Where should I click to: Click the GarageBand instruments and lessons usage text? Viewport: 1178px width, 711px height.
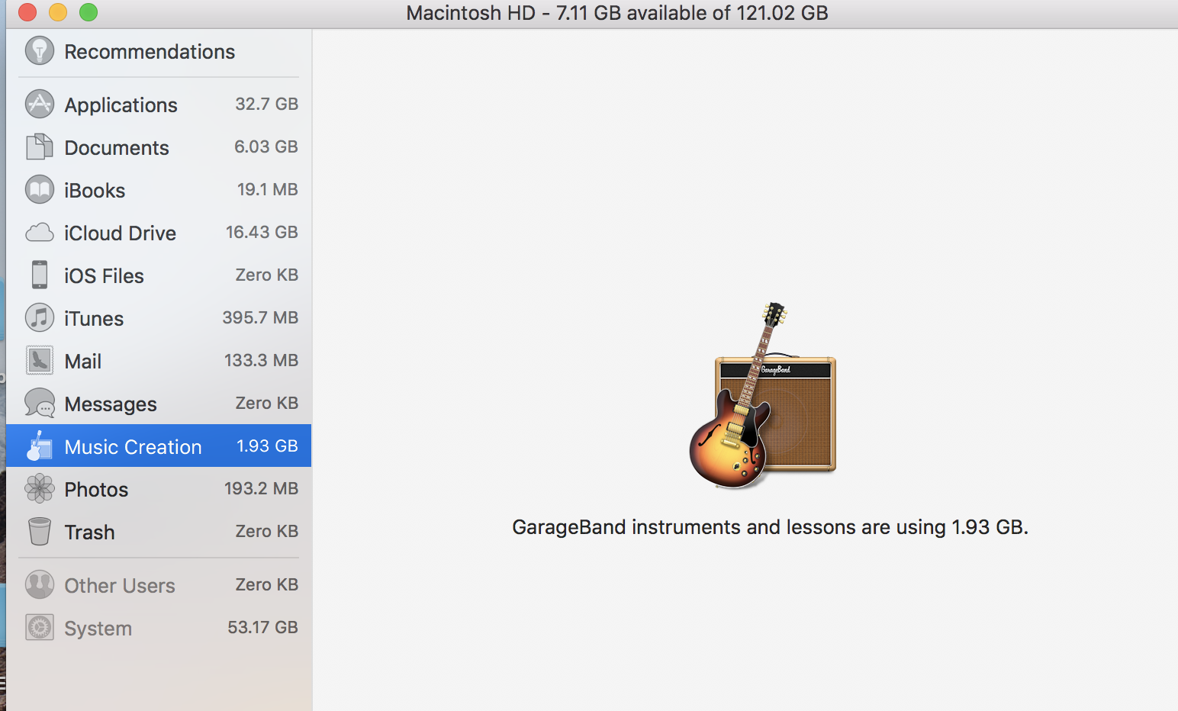click(x=771, y=527)
